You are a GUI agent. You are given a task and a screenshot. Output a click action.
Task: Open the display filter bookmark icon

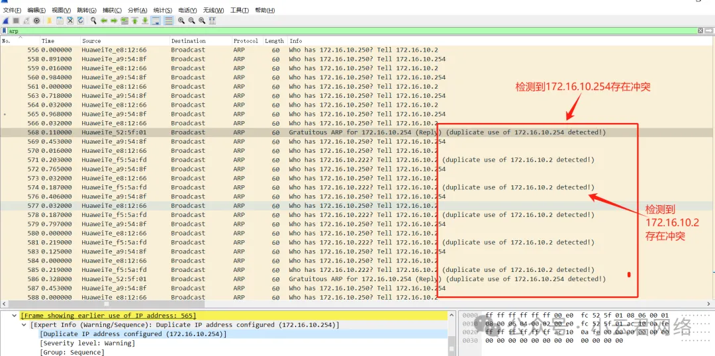[x=5, y=31]
